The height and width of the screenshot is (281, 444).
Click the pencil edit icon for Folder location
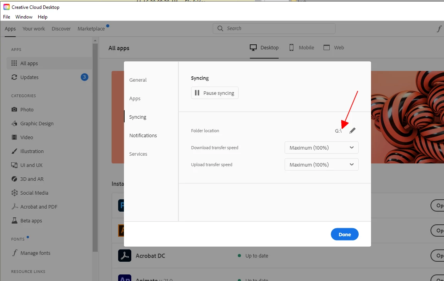[x=352, y=131]
